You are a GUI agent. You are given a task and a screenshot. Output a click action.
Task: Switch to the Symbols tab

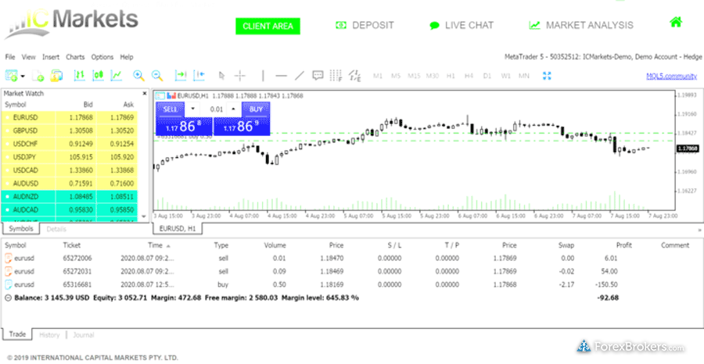[21, 229]
